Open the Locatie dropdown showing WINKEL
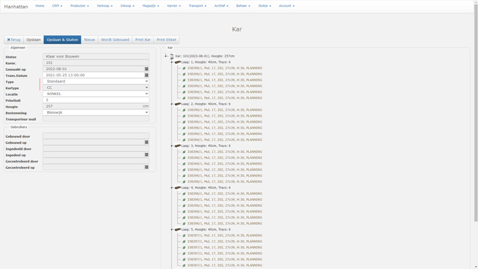 tap(96, 94)
